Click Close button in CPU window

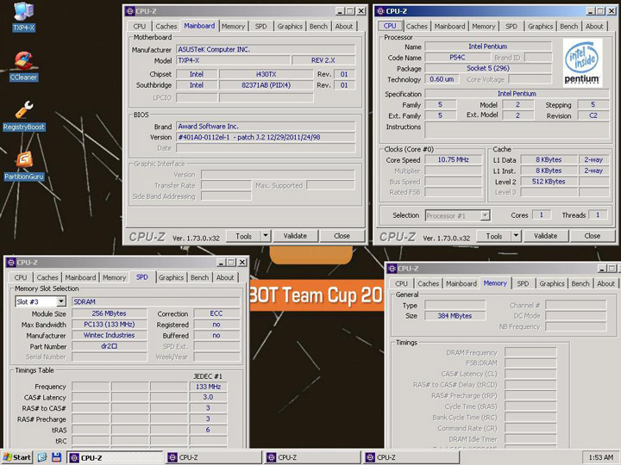(592, 236)
